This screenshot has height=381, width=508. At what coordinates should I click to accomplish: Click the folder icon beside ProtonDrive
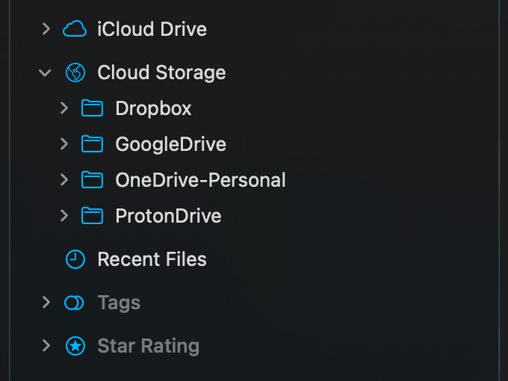(92, 216)
